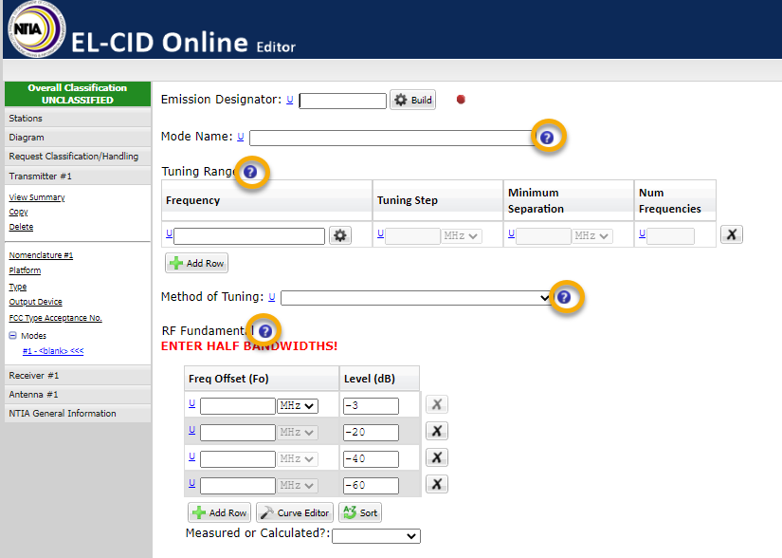
Task: Open FCC Type Acceptance No. link
Action: [55, 317]
